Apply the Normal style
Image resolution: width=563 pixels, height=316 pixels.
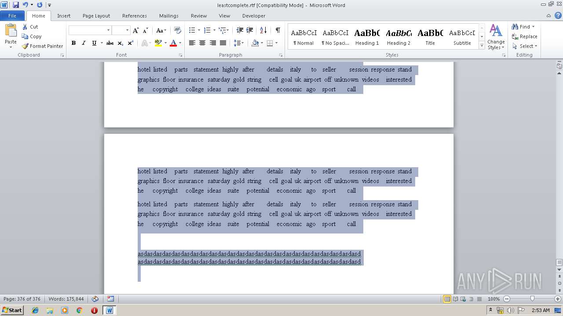(303, 37)
